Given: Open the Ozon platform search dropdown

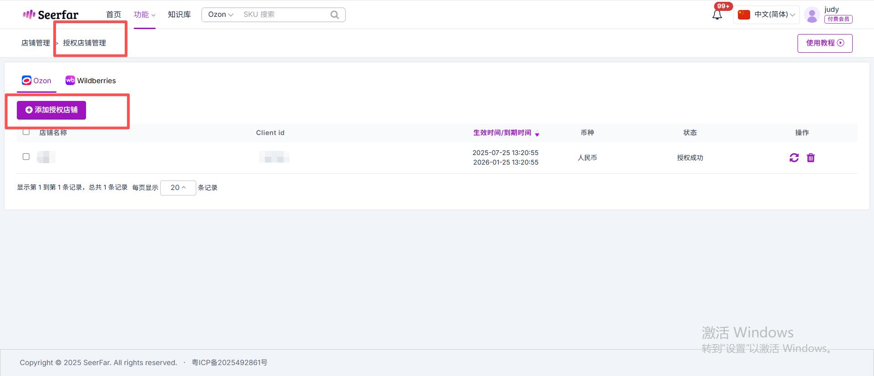Looking at the screenshot, I should [220, 15].
